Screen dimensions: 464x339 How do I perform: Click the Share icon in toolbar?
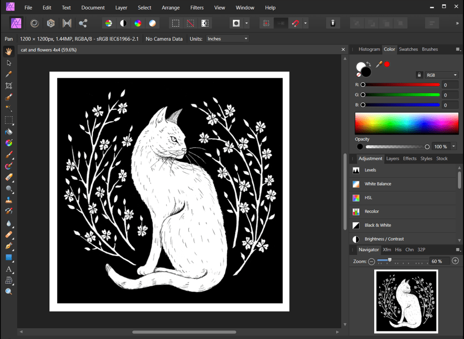pos(83,23)
